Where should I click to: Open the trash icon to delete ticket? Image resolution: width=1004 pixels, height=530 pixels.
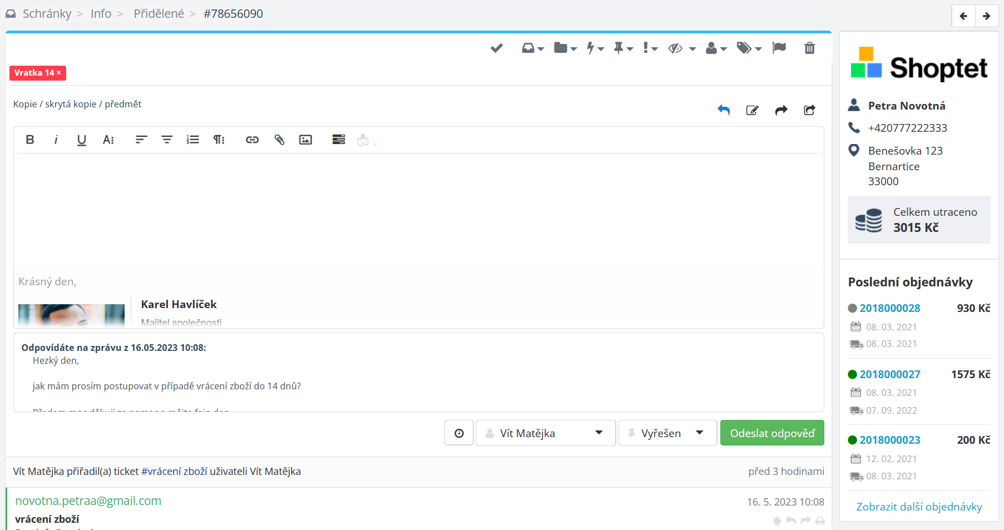click(809, 48)
